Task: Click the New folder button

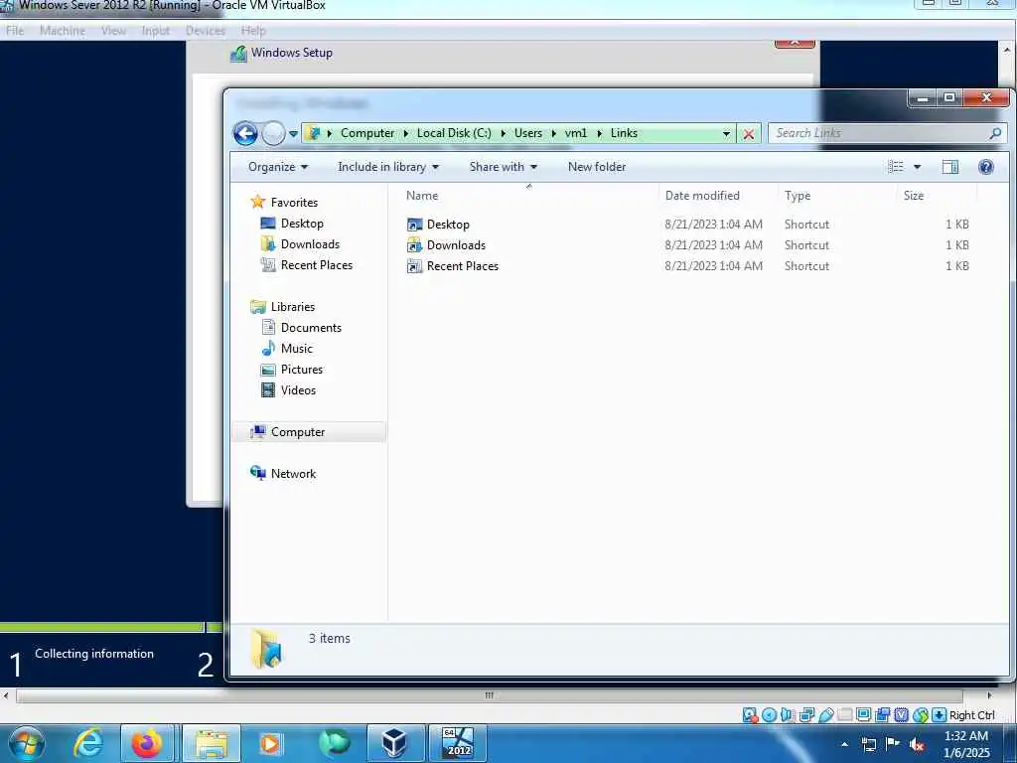Action: 597,167
